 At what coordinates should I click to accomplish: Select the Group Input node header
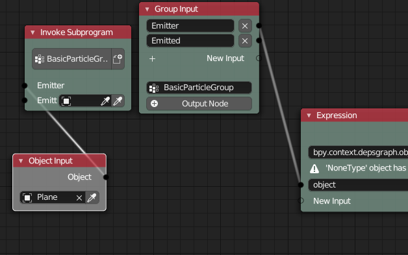click(x=199, y=9)
